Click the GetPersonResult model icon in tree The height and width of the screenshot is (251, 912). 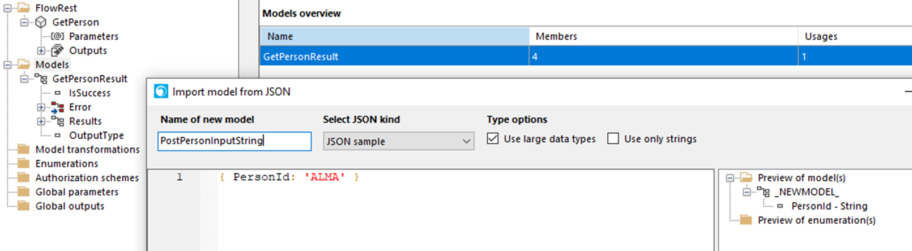point(41,79)
